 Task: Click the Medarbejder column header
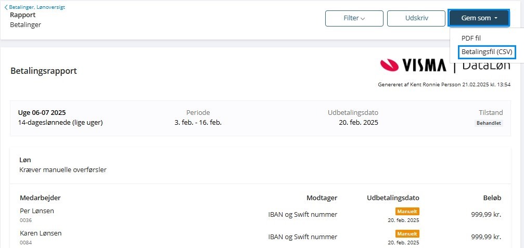pyautogui.click(x=40, y=198)
